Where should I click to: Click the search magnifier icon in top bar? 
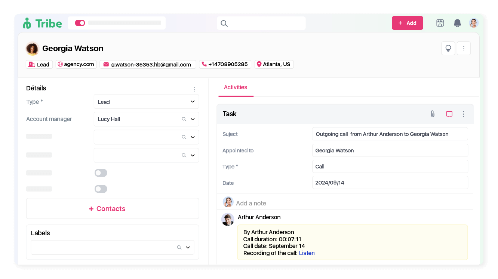click(224, 24)
